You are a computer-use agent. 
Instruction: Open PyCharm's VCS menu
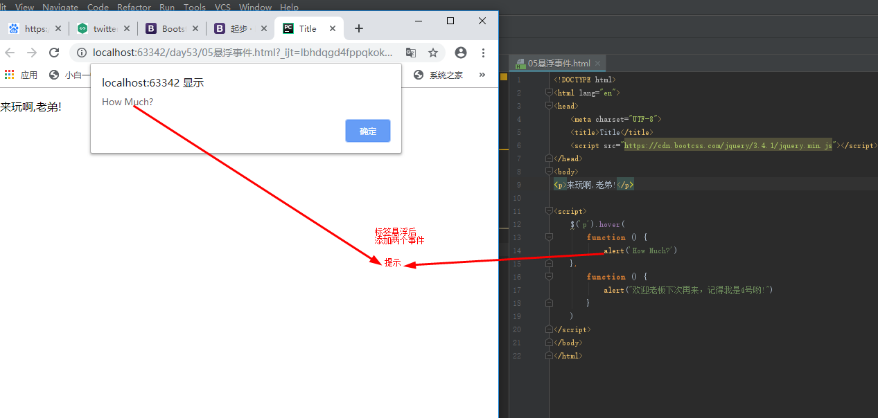point(222,7)
